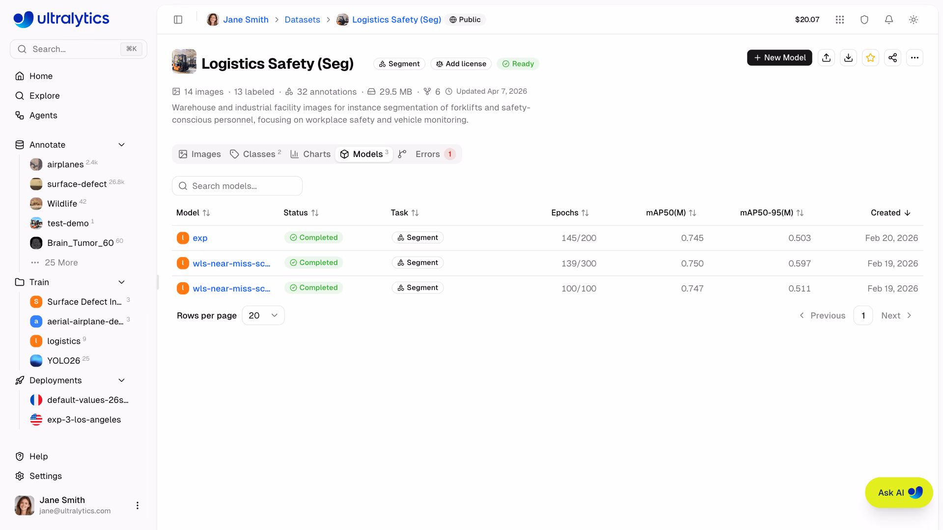Click the Ultralytics logo

pyautogui.click(x=61, y=19)
